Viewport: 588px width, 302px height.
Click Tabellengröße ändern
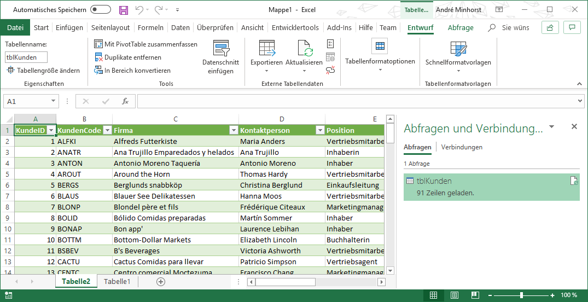[43, 71]
